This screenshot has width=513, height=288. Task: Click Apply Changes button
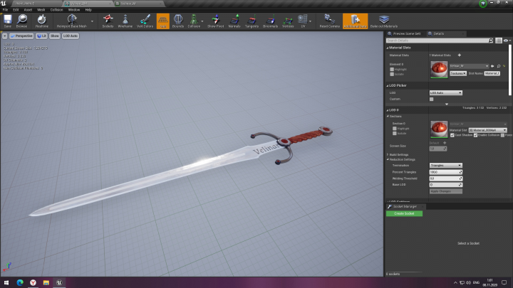(x=445, y=191)
